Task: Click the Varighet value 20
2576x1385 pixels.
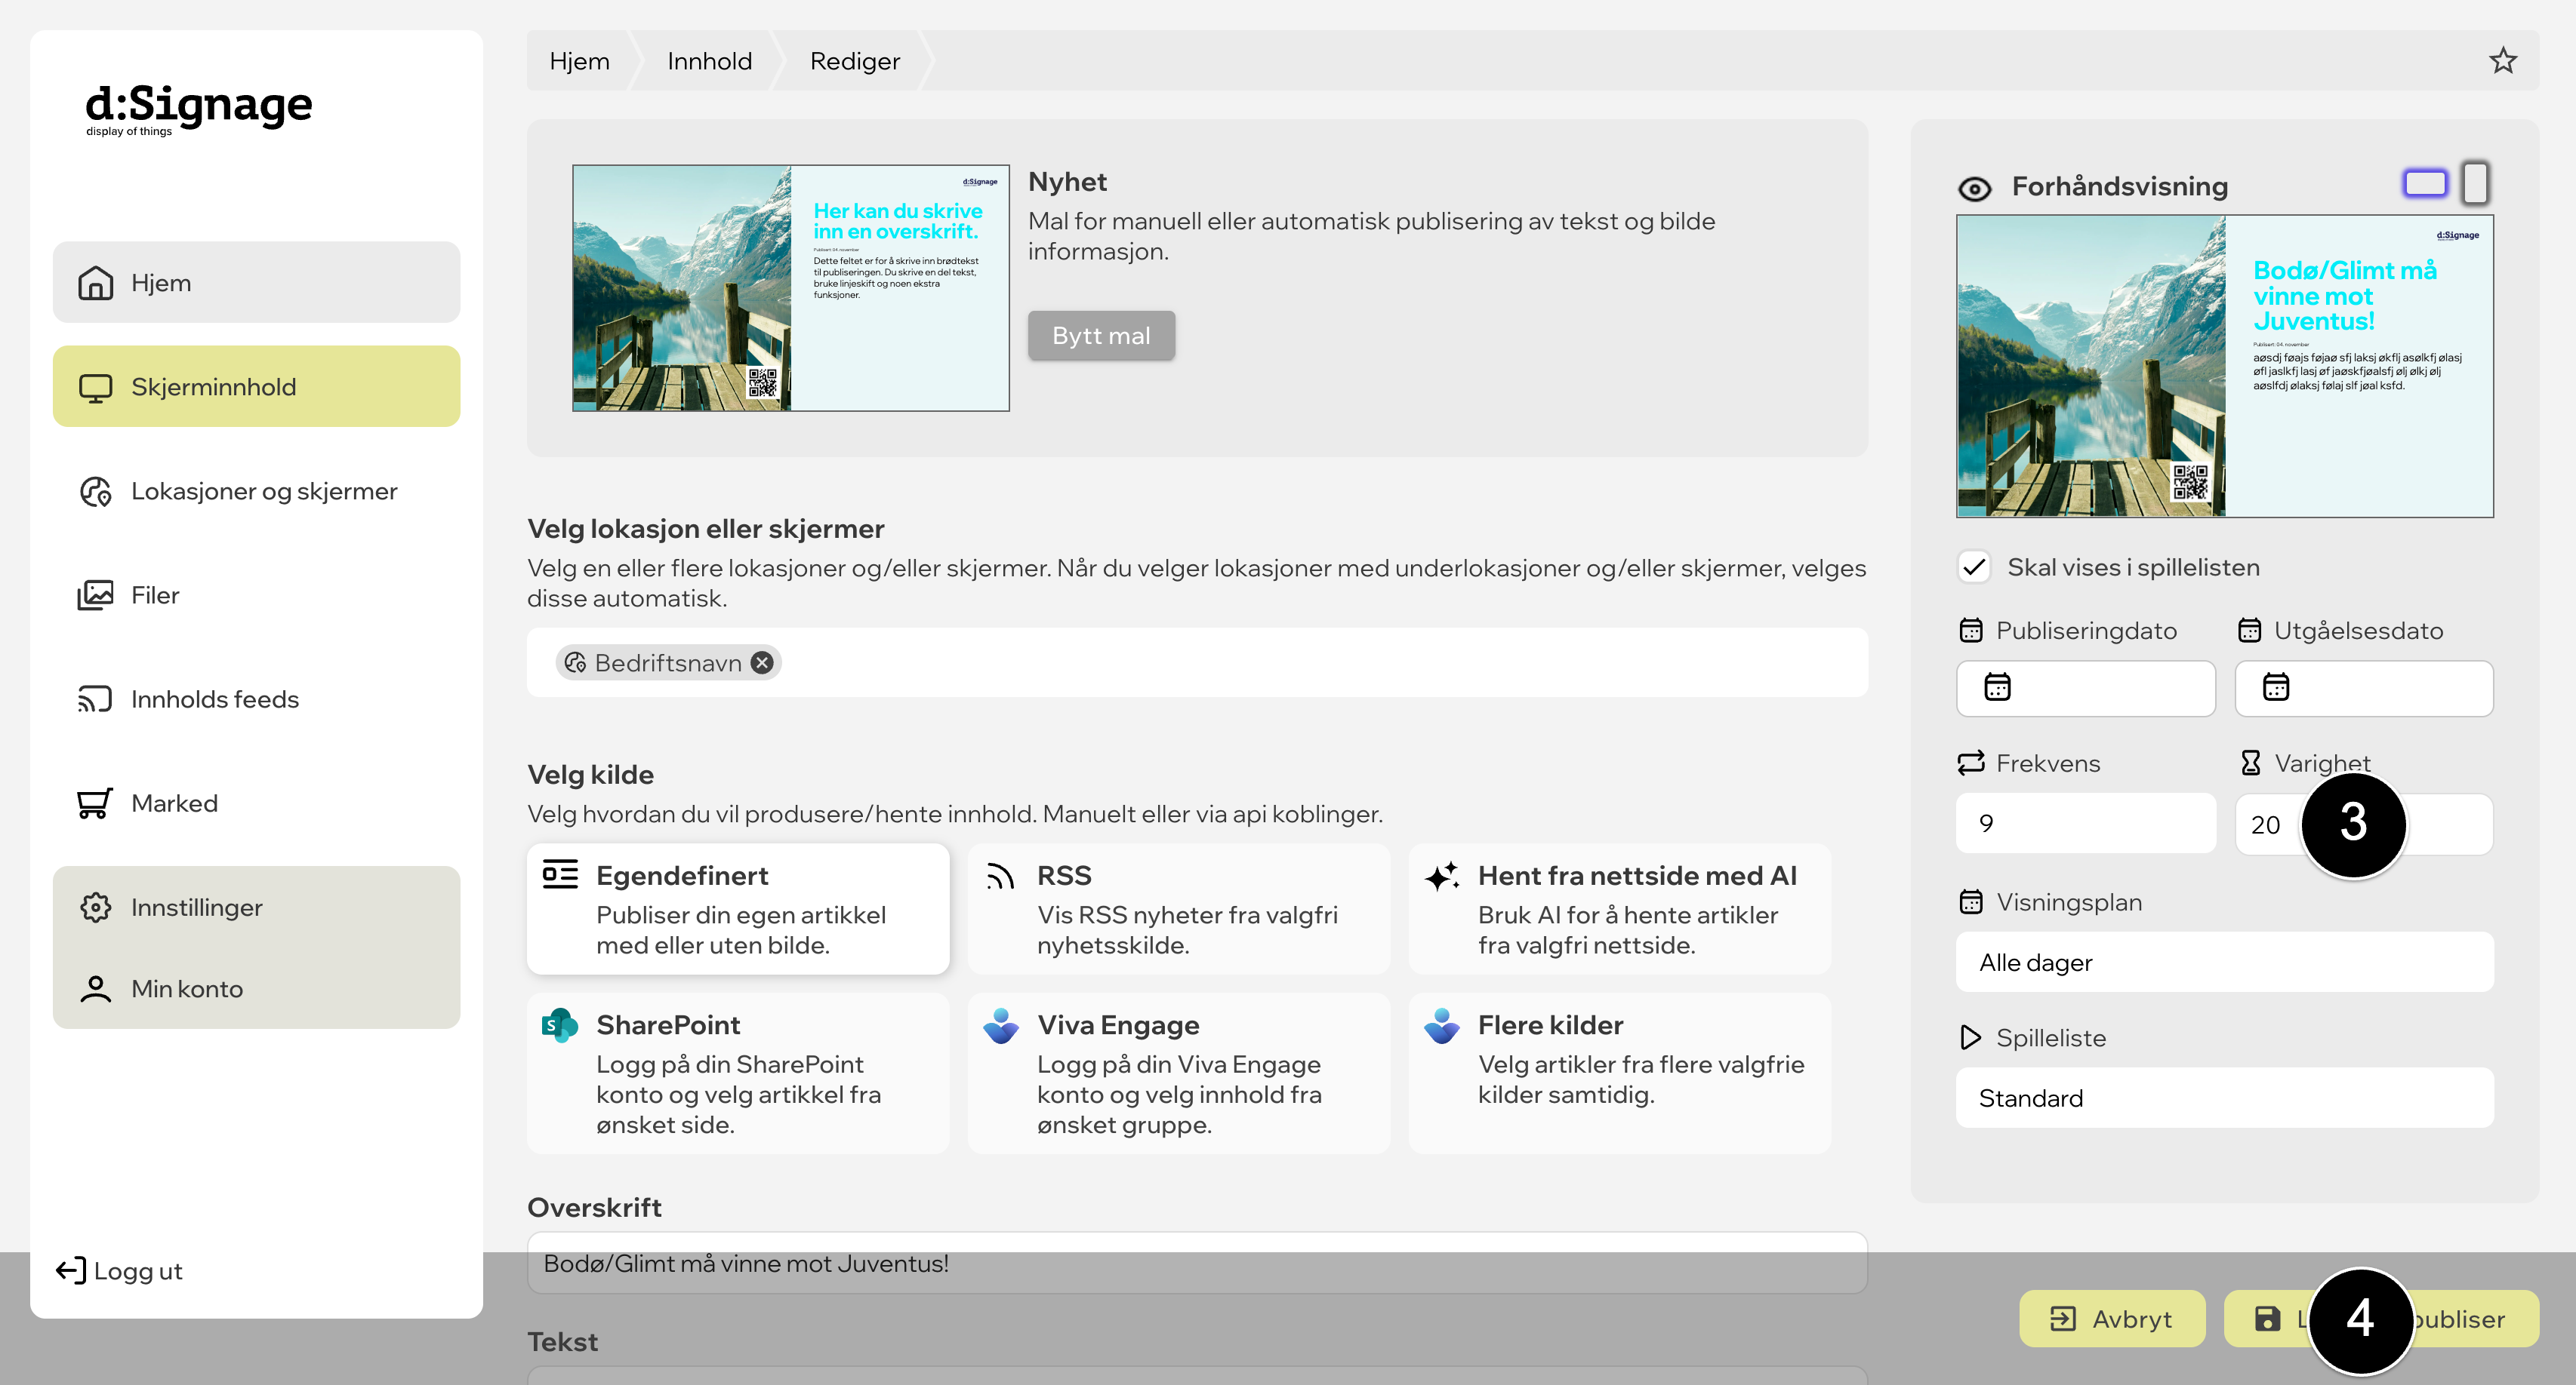Action: [x=2265, y=825]
